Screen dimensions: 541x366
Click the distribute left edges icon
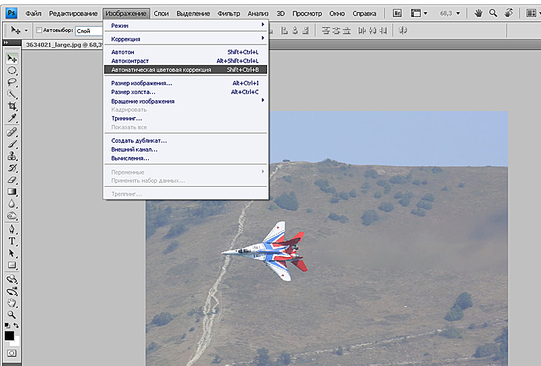(x=362, y=30)
